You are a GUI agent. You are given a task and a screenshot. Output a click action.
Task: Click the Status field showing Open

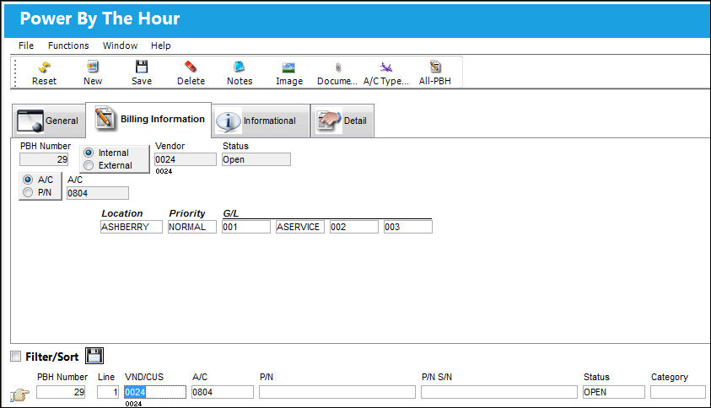tap(256, 159)
